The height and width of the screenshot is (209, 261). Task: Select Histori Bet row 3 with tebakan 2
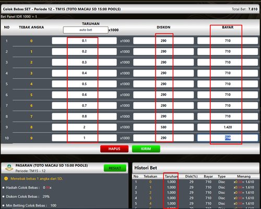click(196, 193)
